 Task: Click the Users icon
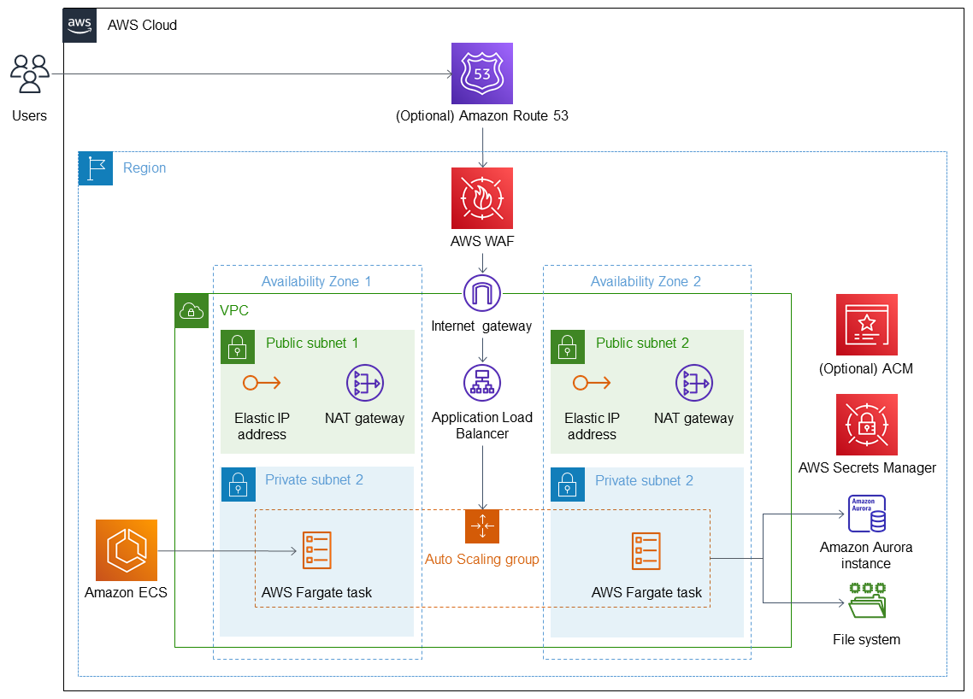point(30,74)
